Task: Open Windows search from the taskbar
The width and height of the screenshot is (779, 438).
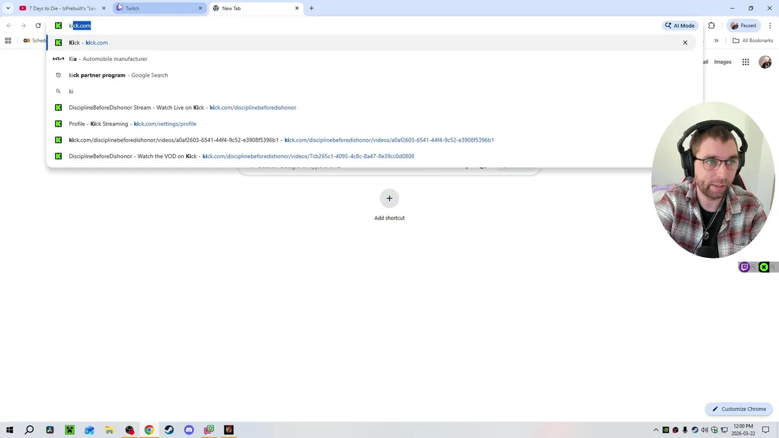Action: pos(29,430)
